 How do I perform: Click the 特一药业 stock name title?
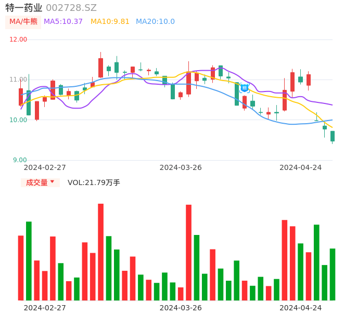tap(24, 8)
